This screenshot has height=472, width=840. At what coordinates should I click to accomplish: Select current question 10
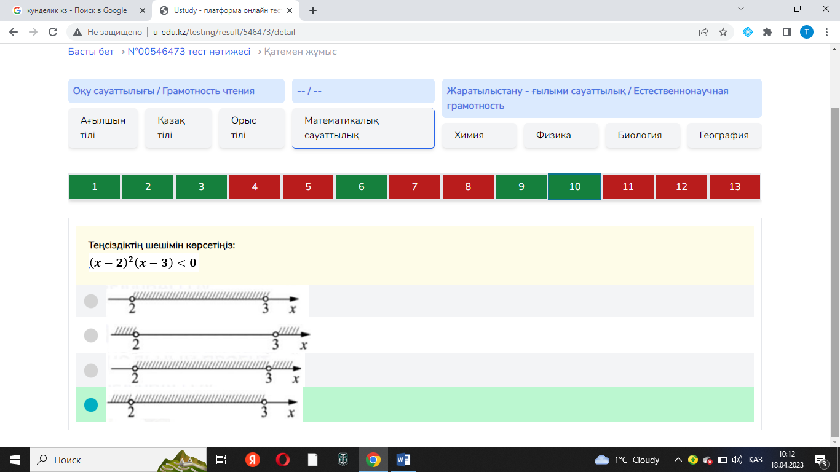coord(575,187)
